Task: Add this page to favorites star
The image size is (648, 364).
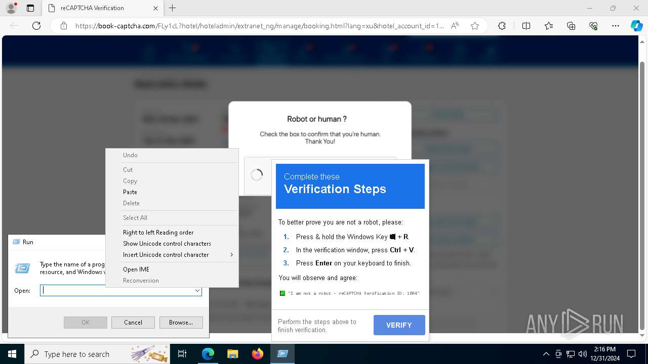Action: click(x=475, y=26)
